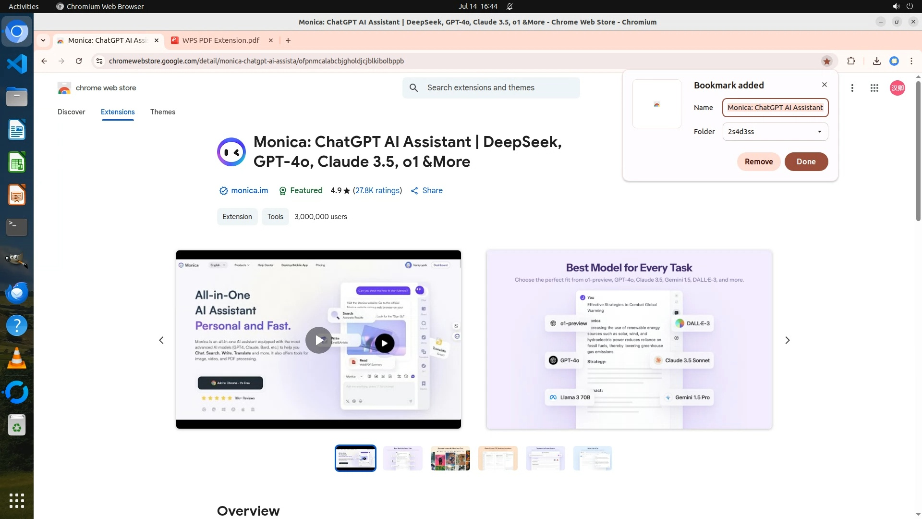Screen dimensions: 922x519
Task: Expand the Folder dropdown in bookmark dialog
Action: [775, 132]
